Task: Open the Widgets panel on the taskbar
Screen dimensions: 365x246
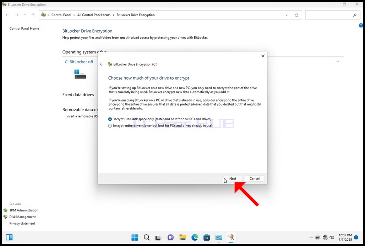Action: point(9,237)
